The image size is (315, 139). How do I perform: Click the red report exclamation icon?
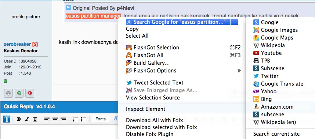30,93
